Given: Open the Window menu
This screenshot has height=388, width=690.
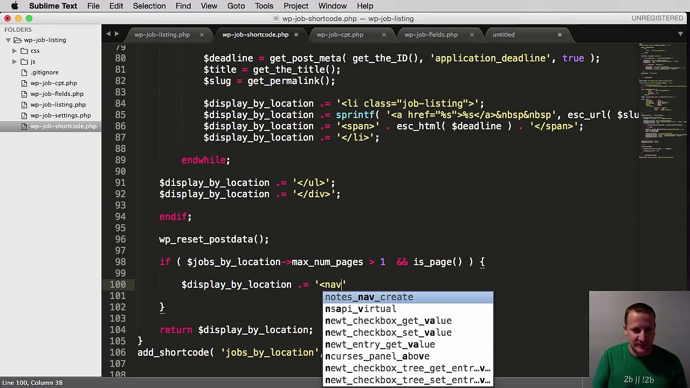Looking at the screenshot, I should tap(332, 6).
